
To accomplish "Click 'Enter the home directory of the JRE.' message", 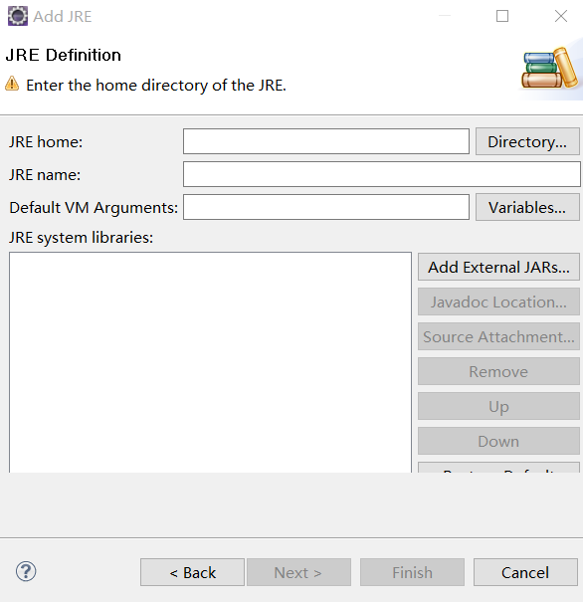I will point(156,86).
